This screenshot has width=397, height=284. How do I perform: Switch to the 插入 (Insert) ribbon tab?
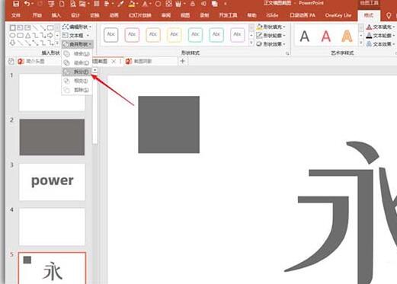pyautogui.click(x=56, y=16)
